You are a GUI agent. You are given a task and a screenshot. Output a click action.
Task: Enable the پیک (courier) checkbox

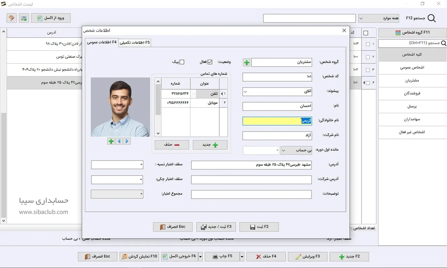[x=182, y=62]
